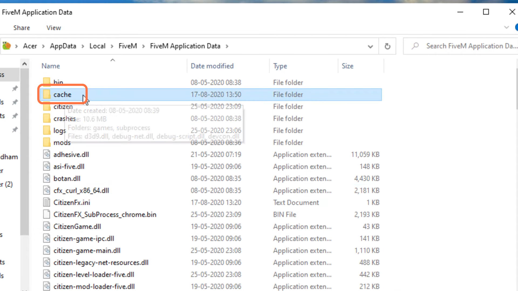Click the 11,059 KB size value
This screenshot has width=518, height=291.
(x=365, y=154)
